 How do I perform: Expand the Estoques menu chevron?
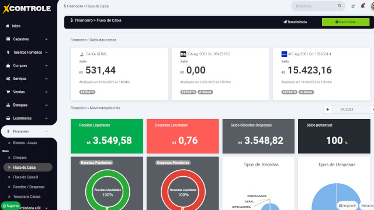46,105
